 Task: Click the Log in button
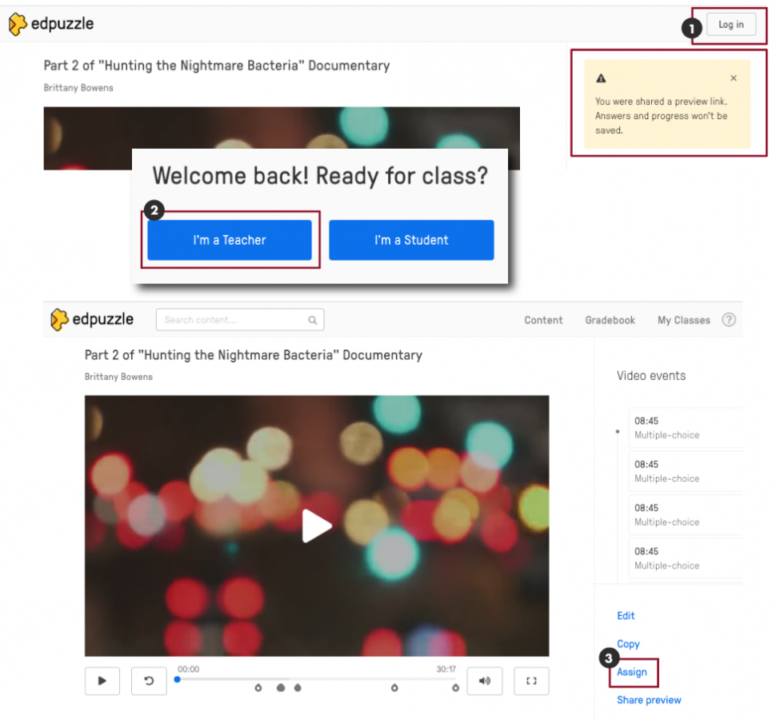(730, 24)
